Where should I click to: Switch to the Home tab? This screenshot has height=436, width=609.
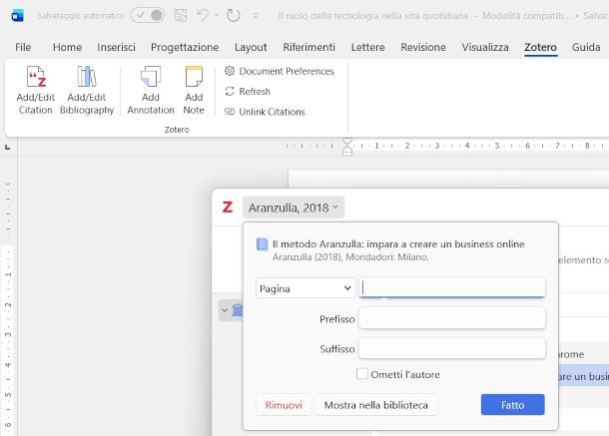pyautogui.click(x=67, y=47)
